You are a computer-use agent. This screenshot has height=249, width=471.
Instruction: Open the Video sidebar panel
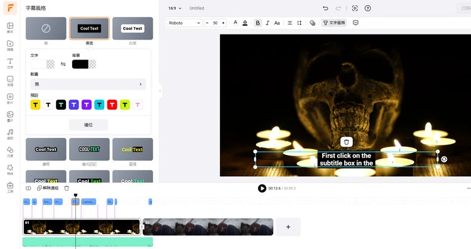(10, 98)
